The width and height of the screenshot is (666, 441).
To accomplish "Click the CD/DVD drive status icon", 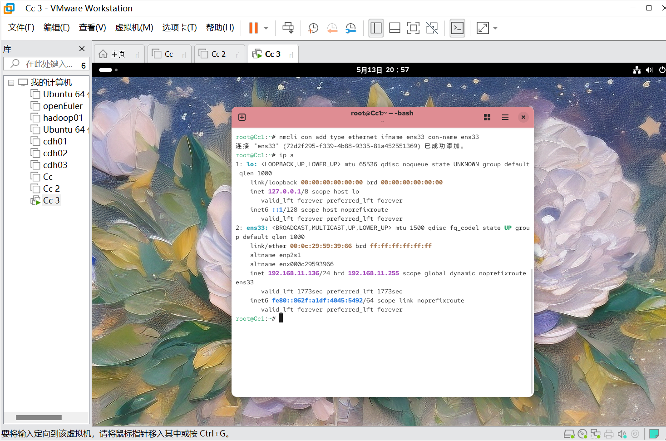I will (x=582, y=434).
